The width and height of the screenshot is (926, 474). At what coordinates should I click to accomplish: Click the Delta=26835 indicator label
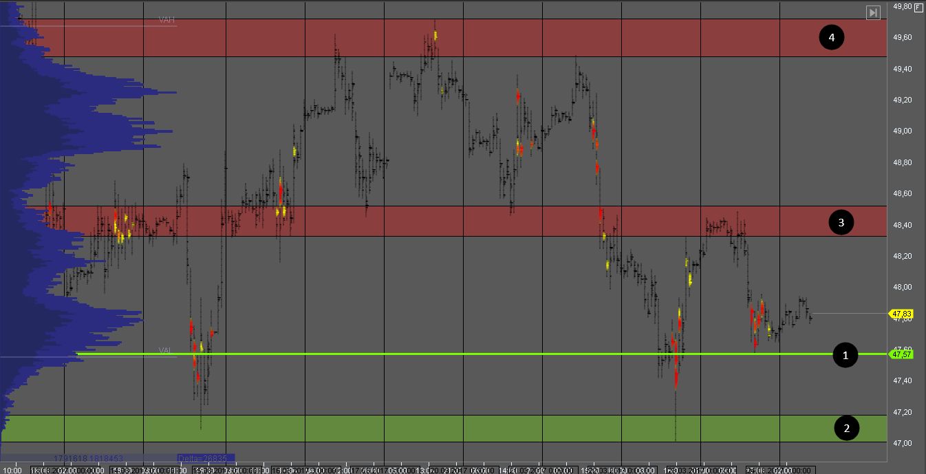(205, 457)
